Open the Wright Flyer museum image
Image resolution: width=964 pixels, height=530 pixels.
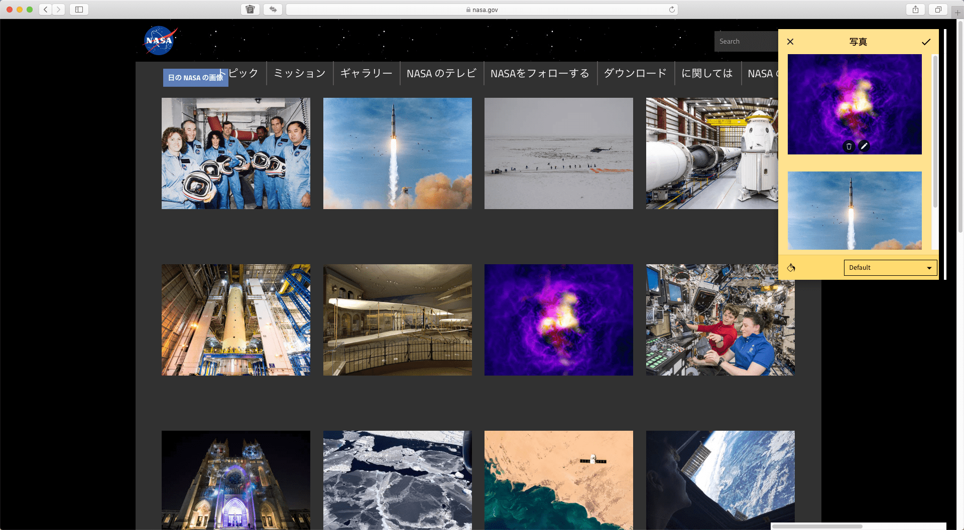click(398, 320)
